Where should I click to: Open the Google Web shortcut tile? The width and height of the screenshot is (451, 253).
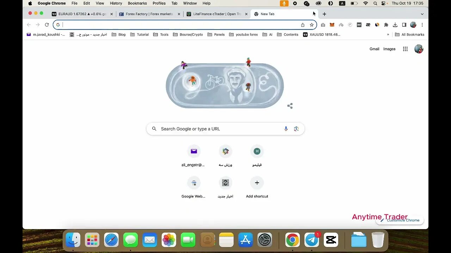pos(193,188)
